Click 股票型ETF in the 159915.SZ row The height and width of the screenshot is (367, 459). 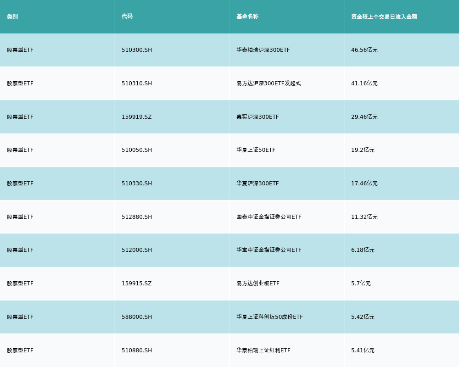(20, 284)
